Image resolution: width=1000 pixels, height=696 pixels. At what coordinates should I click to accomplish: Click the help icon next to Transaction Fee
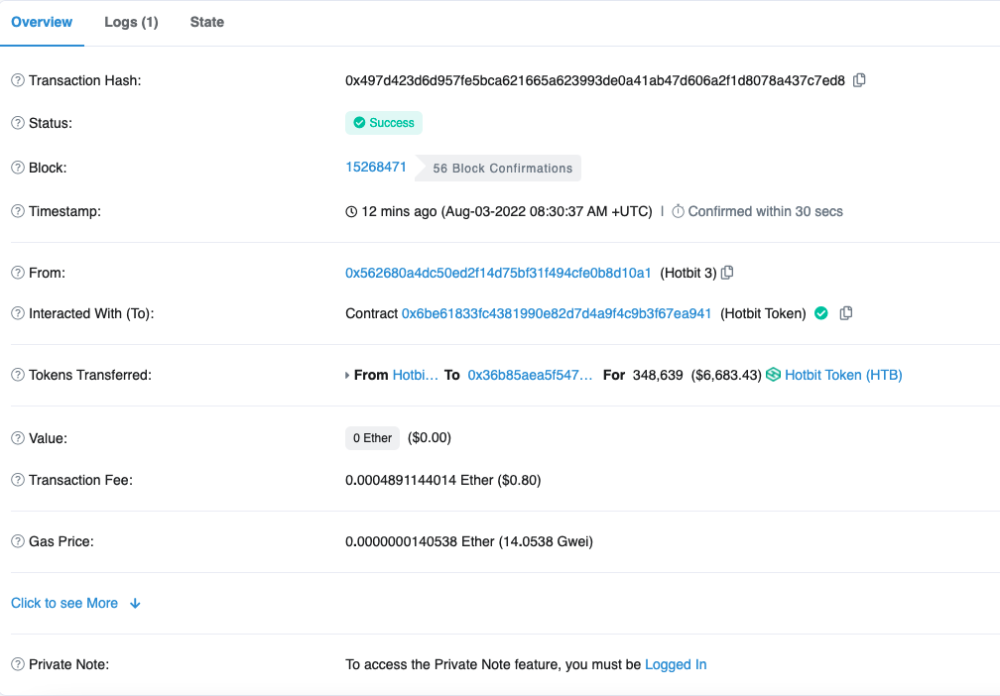click(17, 480)
